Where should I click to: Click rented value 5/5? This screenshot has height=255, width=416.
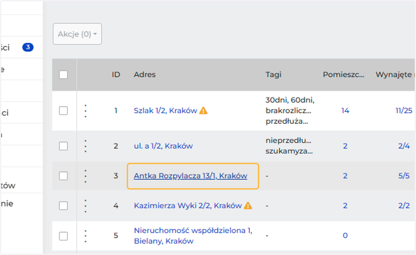pos(404,176)
